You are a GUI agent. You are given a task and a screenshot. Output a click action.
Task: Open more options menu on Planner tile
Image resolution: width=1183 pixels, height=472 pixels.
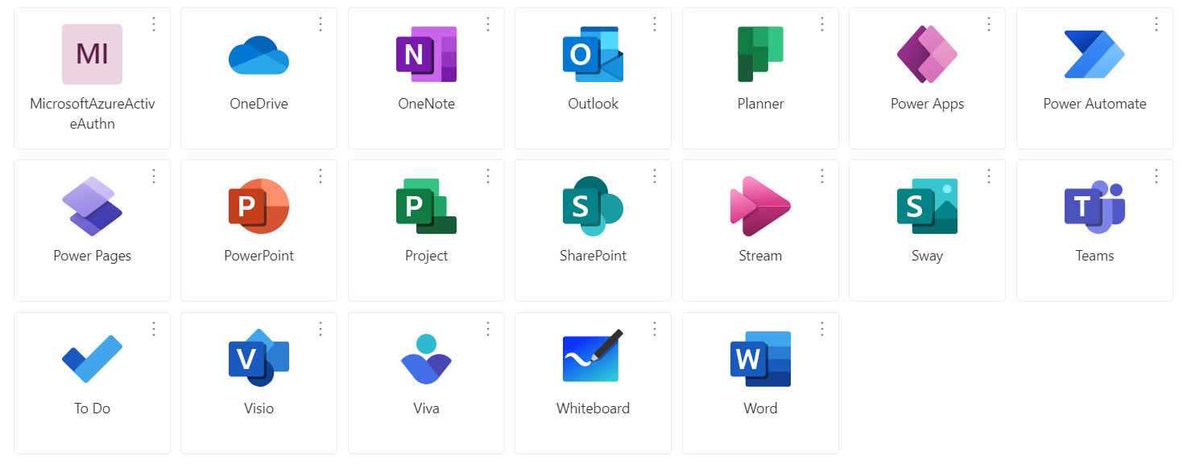[822, 24]
